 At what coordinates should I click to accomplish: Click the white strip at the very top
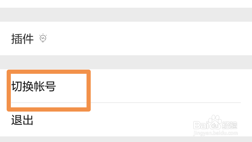[x=126, y=4]
